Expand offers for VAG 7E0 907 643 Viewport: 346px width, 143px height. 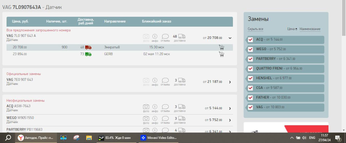(230, 82)
